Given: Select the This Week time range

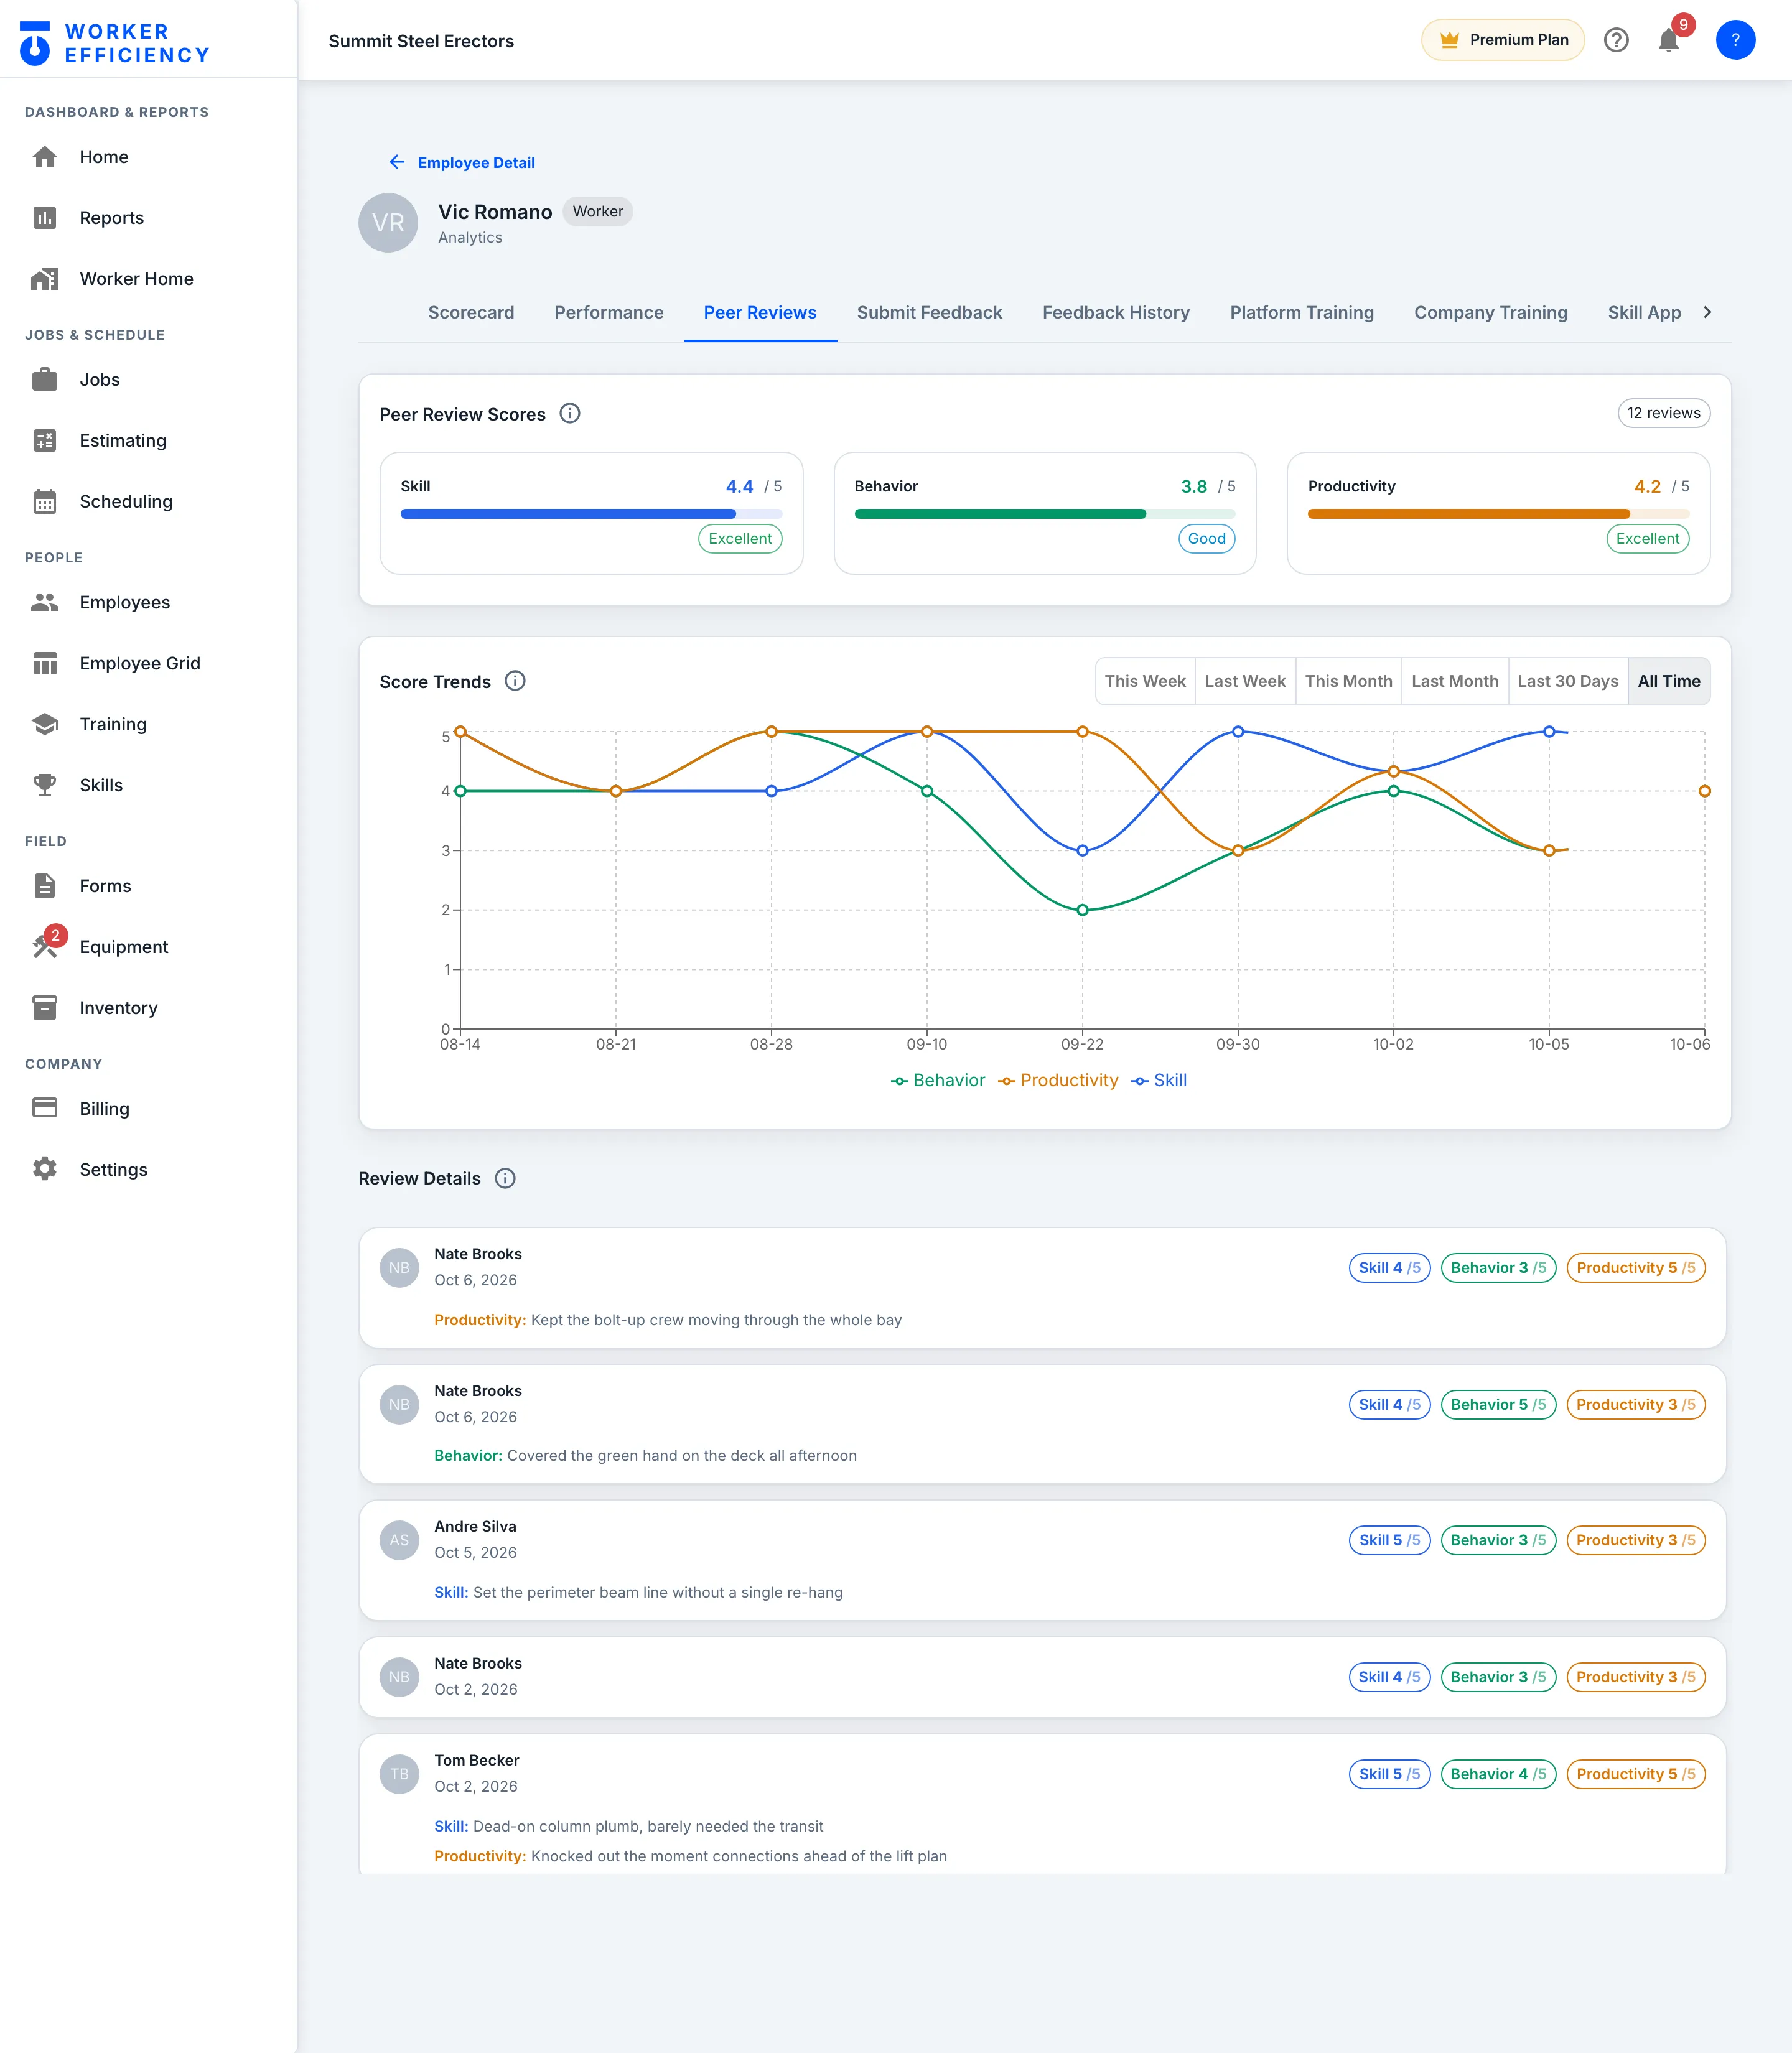Looking at the screenshot, I should [1145, 682].
